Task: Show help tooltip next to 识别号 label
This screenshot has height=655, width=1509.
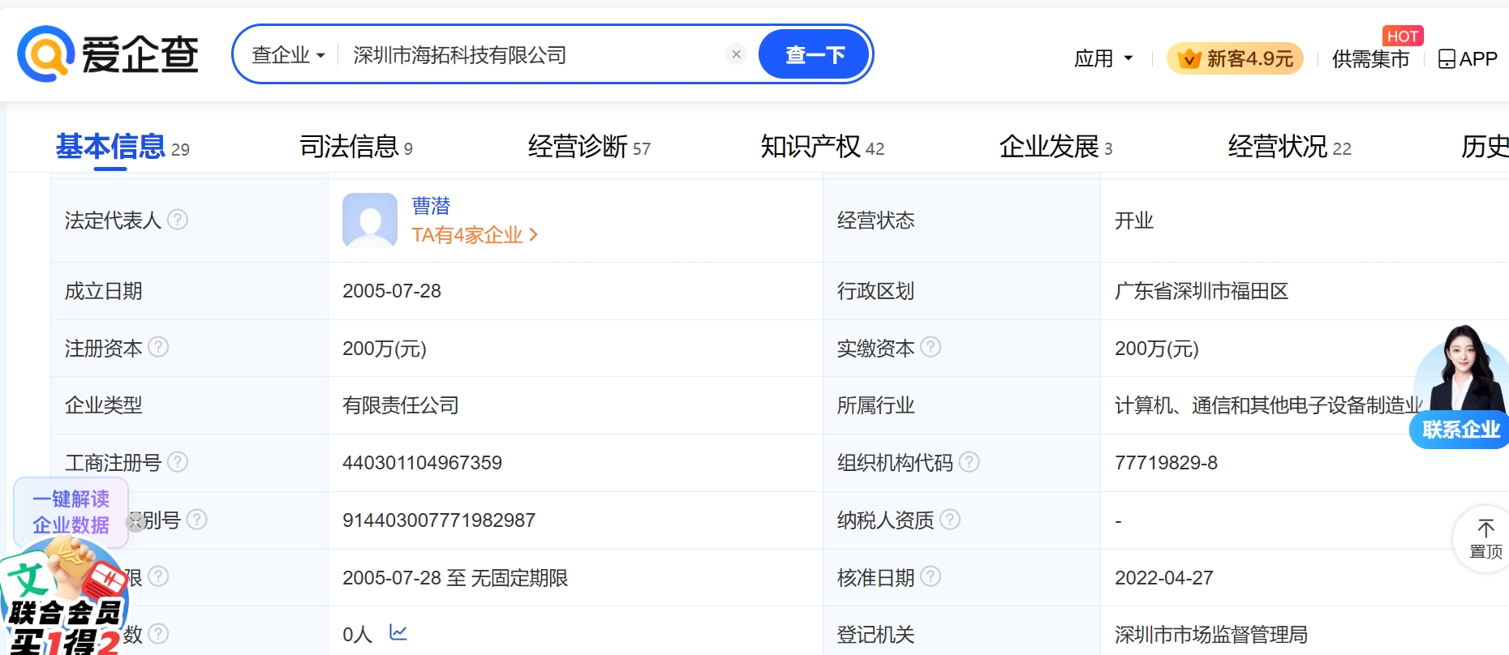Action: click(x=197, y=520)
